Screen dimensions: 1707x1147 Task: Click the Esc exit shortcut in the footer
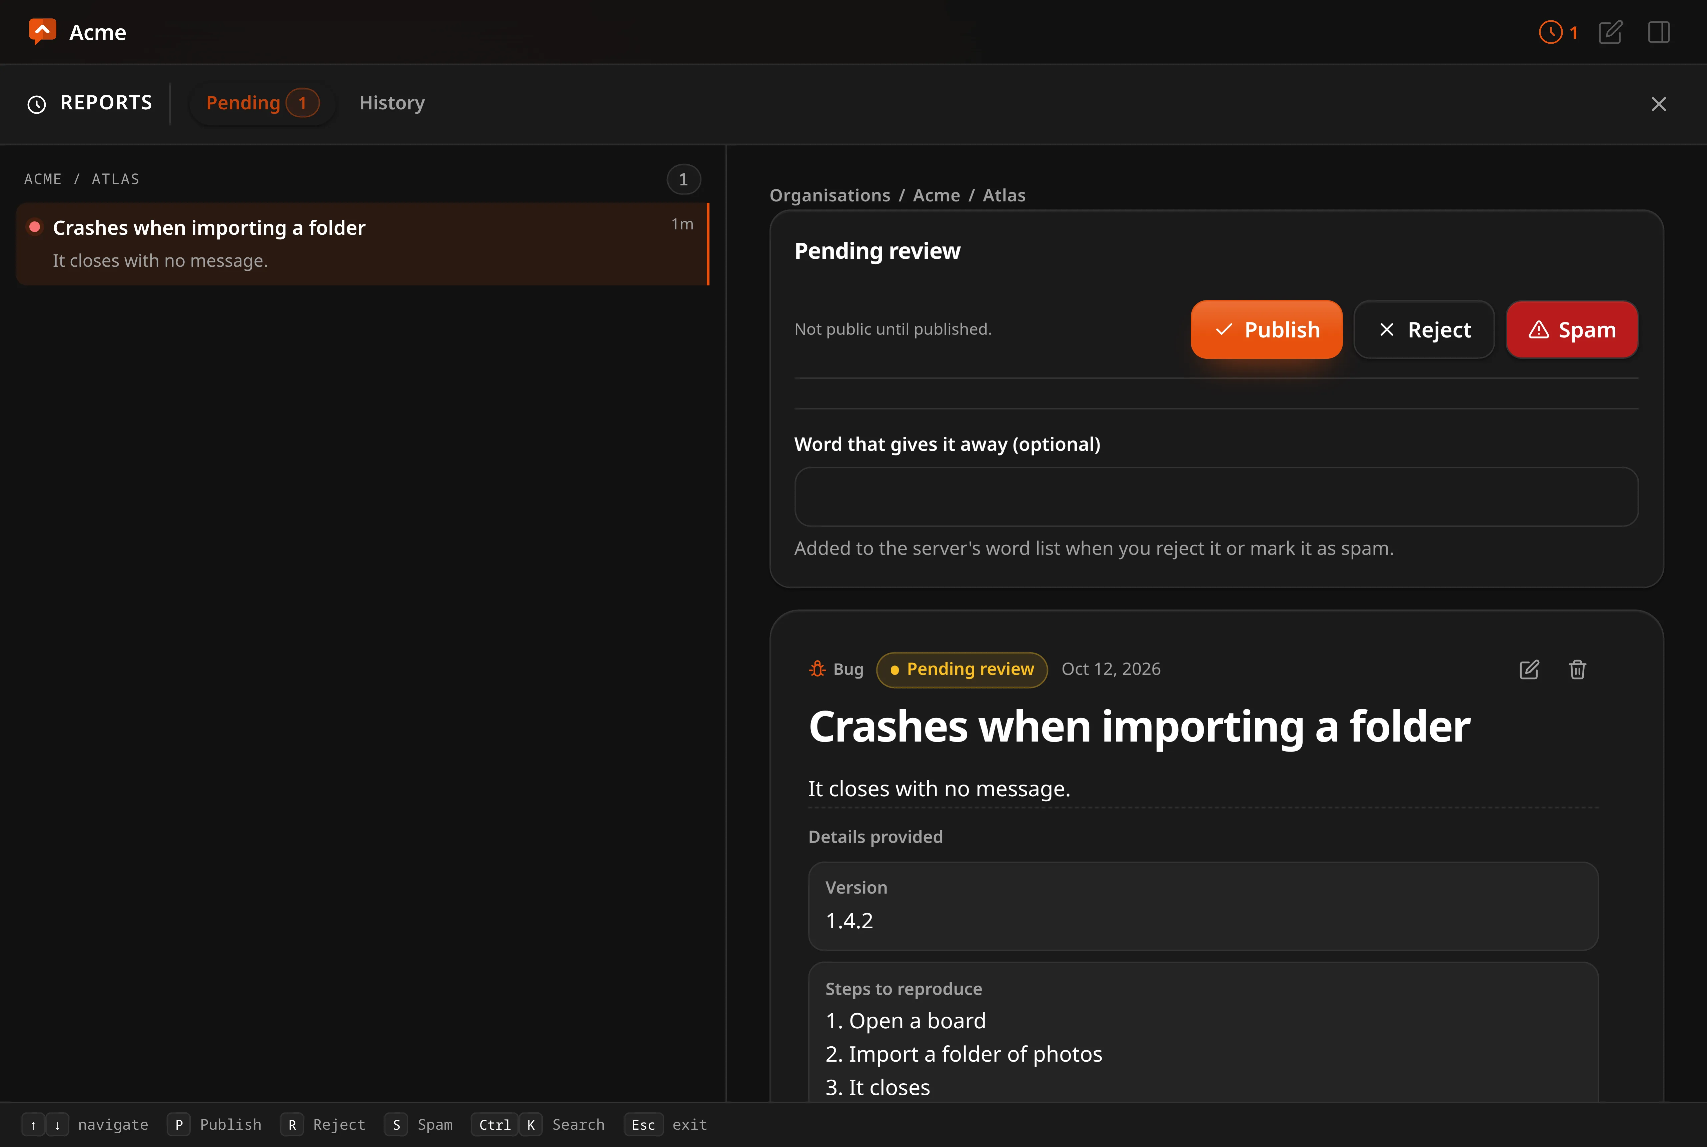(665, 1124)
